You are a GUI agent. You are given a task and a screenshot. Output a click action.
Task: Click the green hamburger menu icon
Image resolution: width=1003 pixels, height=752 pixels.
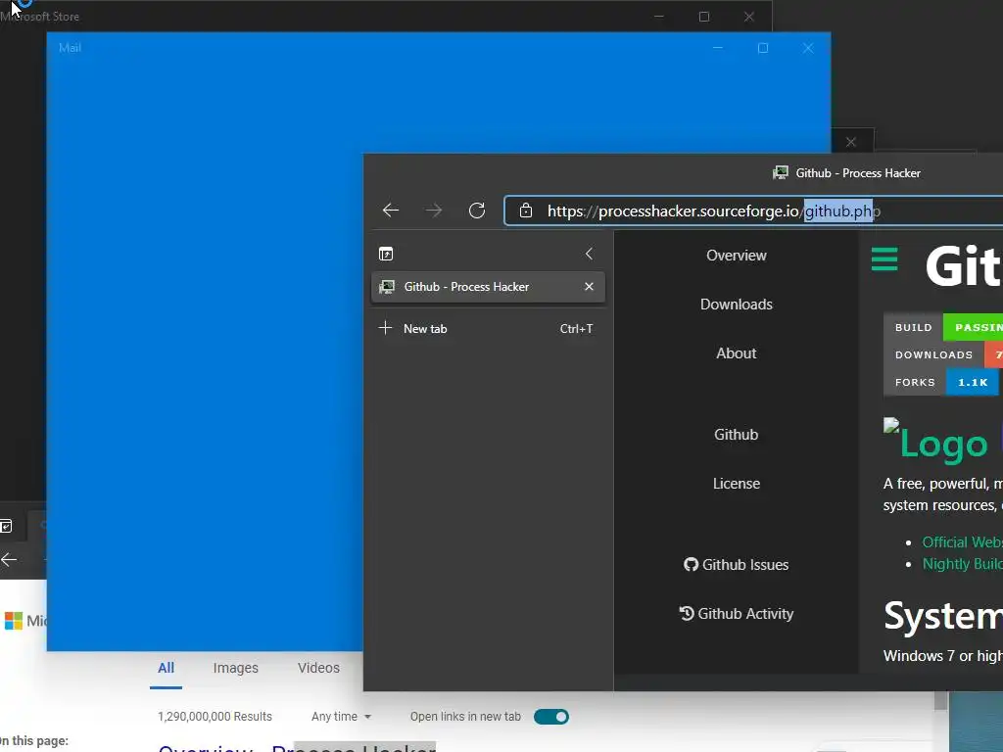click(884, 258)
